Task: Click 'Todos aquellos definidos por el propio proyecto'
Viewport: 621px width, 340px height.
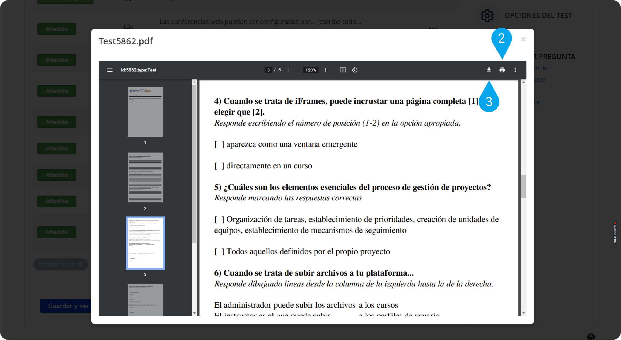Action: pos(308,251)
